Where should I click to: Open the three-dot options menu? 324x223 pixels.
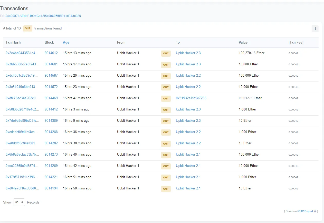[315, 29]
